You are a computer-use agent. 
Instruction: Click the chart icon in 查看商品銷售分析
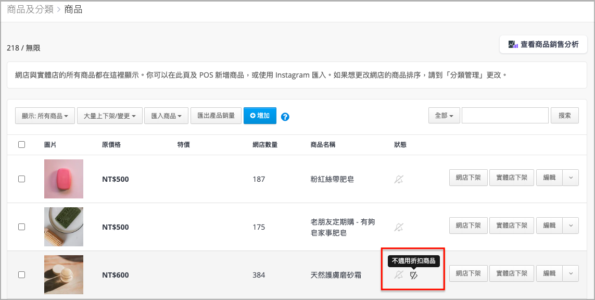[513, 44]
